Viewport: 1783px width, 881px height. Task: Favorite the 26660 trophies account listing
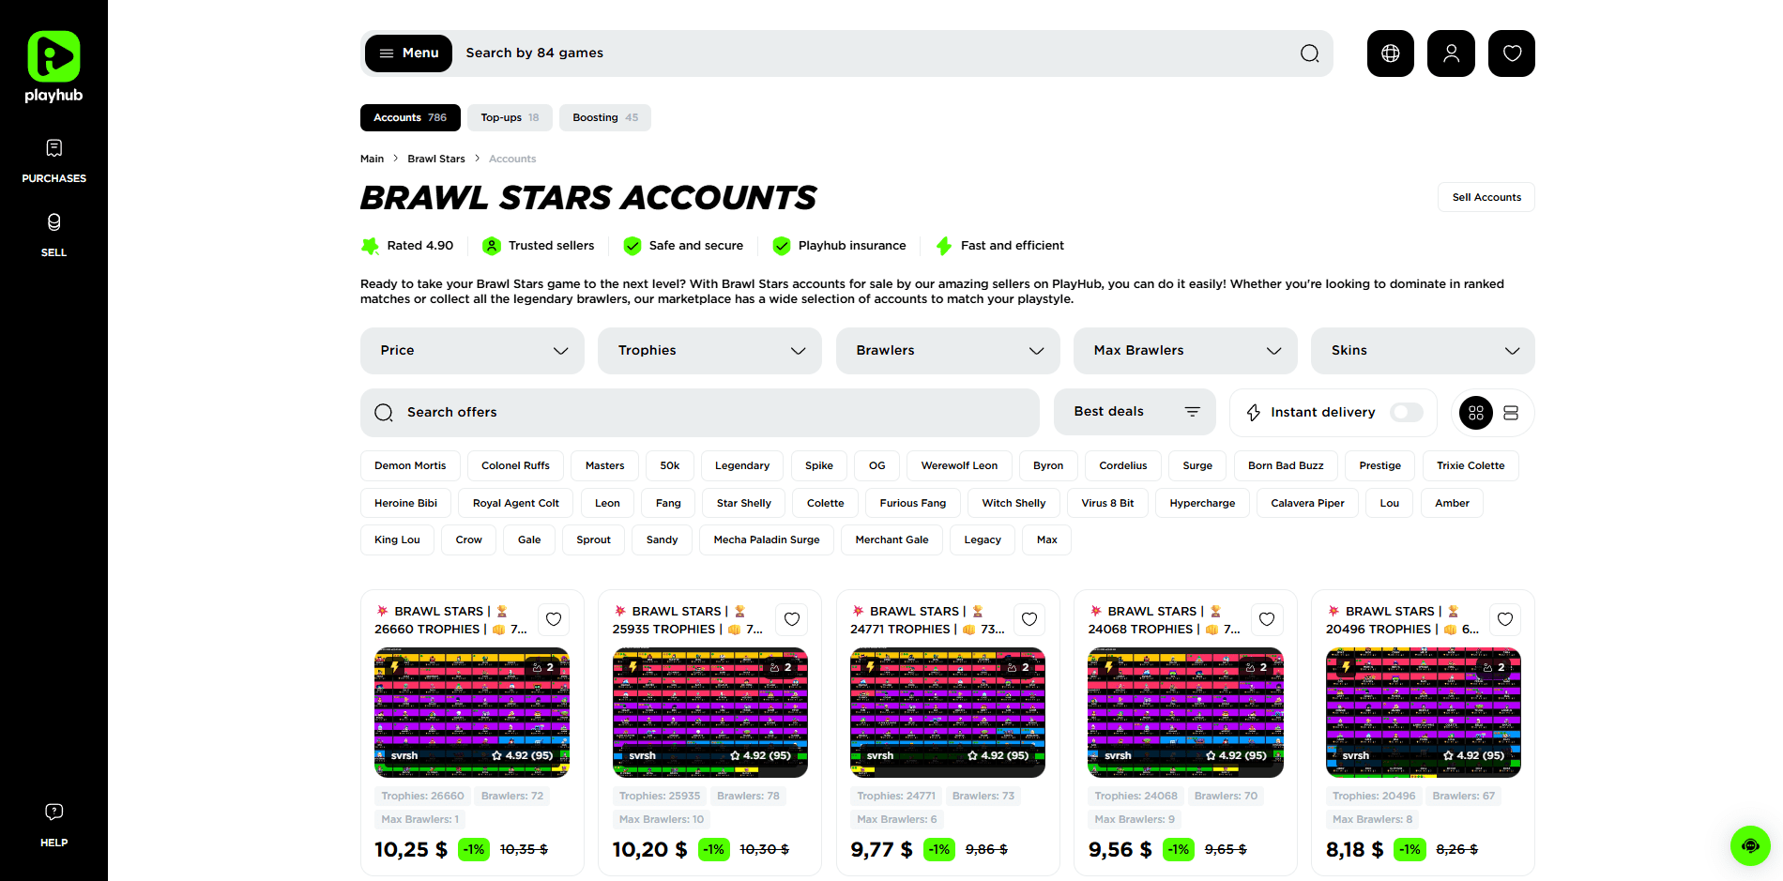[x=554, y=619]
